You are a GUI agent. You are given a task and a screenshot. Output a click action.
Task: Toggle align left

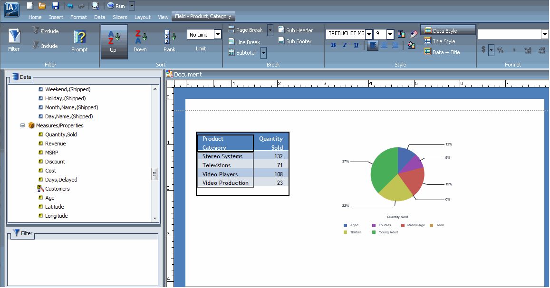pyautogui.click(x=373, y=45)
